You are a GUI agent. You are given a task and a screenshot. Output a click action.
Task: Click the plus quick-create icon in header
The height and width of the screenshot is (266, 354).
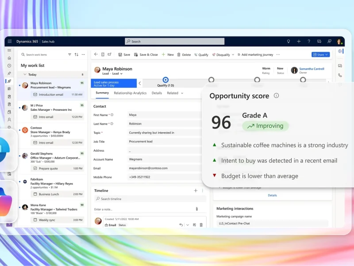[x=299, y=41]
